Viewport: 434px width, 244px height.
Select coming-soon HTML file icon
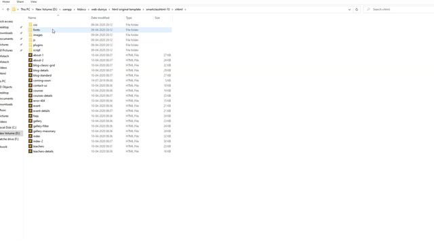[x=31, y=81]
